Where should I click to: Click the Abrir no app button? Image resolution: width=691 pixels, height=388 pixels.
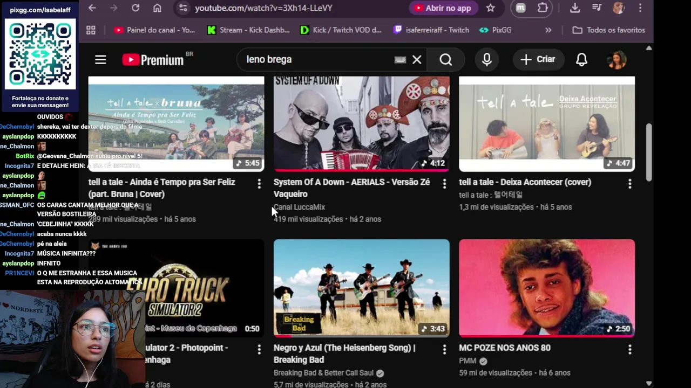443,8
